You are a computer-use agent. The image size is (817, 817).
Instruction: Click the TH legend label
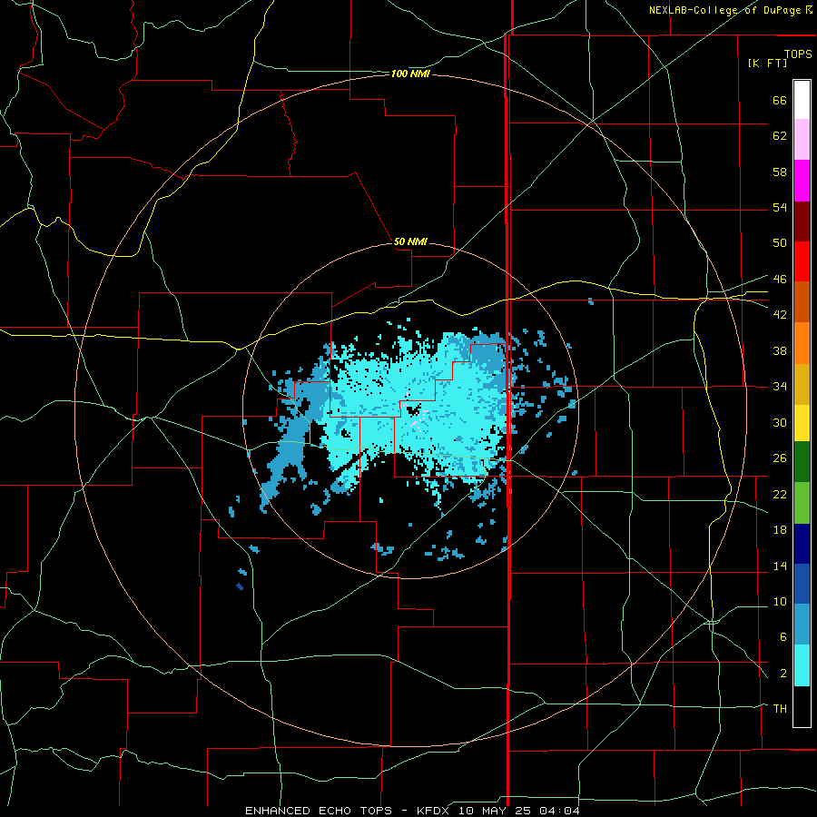pos(780,709)
